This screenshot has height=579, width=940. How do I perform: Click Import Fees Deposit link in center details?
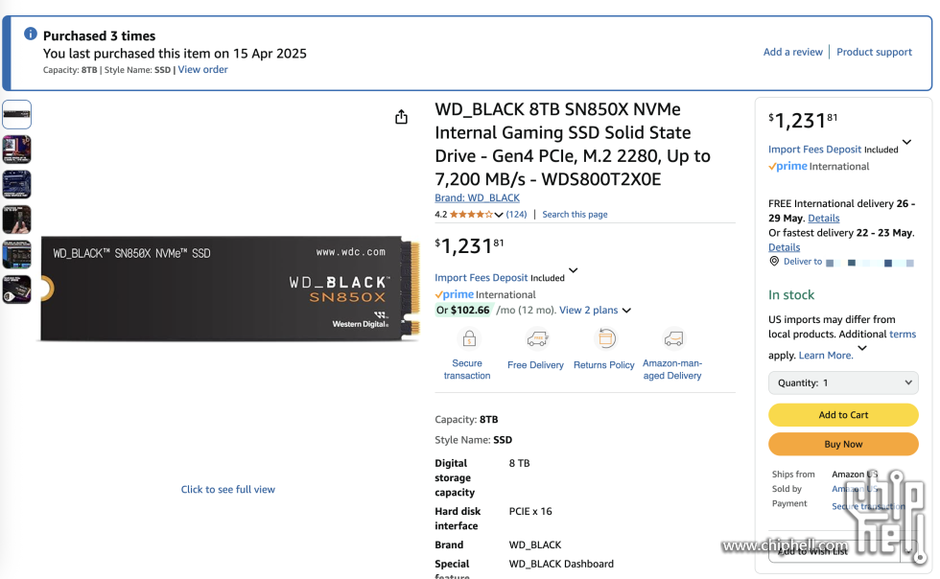[x=482, y=277]
